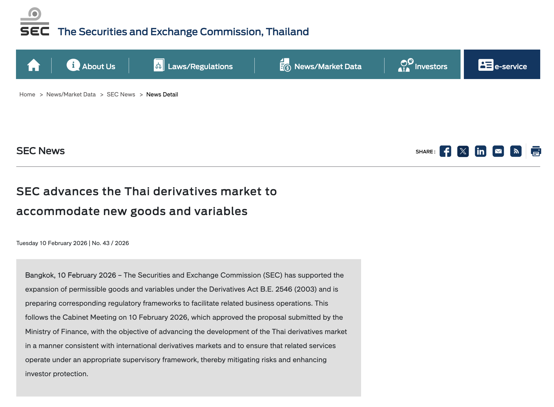Open the e-service ID card icon
This screenshot has width=554, height=407.
coord(485,65)
